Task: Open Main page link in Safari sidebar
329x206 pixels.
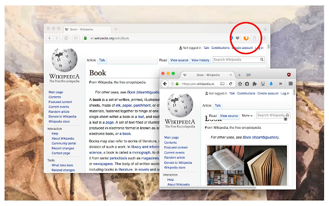Action: click(56, 92)
